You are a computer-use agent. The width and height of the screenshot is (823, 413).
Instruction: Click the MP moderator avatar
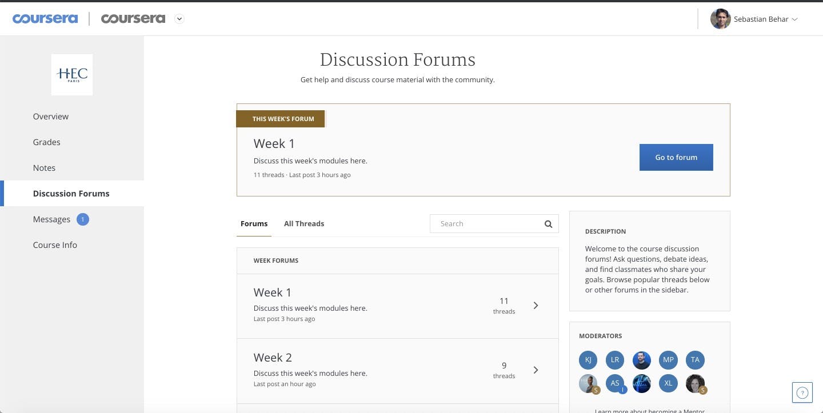tap(668, 360)
